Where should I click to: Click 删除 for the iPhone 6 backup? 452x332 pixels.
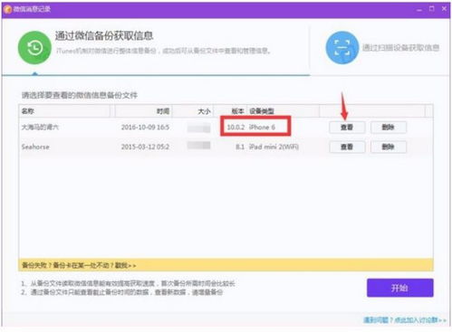[x=389, y=128]
